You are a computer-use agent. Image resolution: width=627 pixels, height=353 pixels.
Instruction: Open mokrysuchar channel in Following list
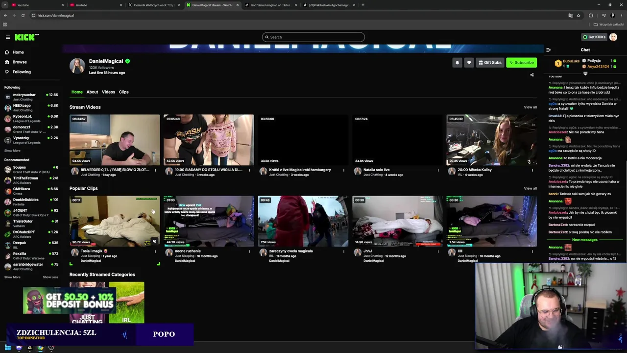tap(31, 97)
